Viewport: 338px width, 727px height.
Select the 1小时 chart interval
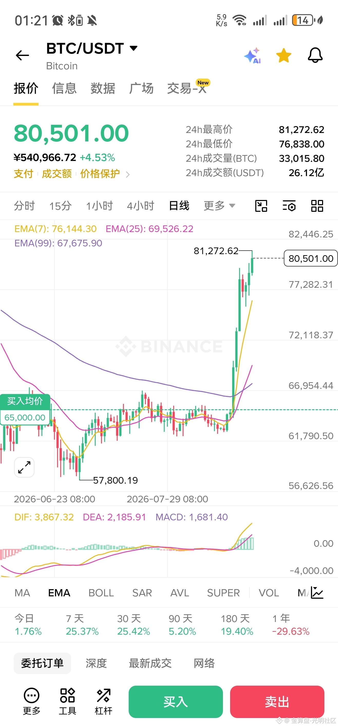tap(99, 206)
